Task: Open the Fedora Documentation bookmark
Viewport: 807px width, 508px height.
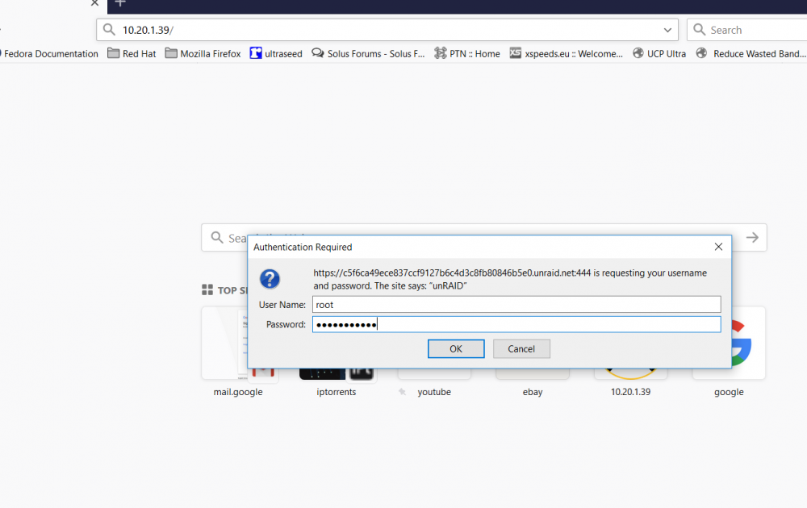Action: (x=49, y=53)
